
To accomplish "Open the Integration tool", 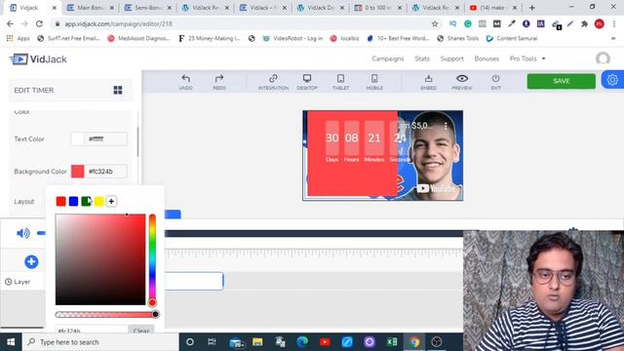I will (273, 82).
